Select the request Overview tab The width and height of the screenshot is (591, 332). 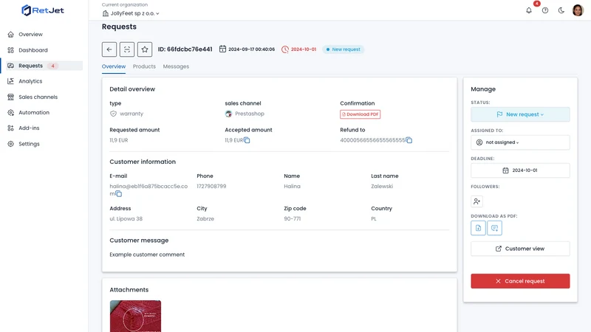(114, 66)
